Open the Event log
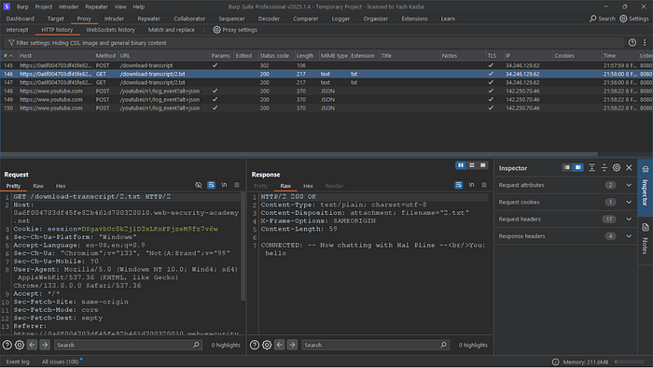The image size is (653, 368). coord(18,361)
